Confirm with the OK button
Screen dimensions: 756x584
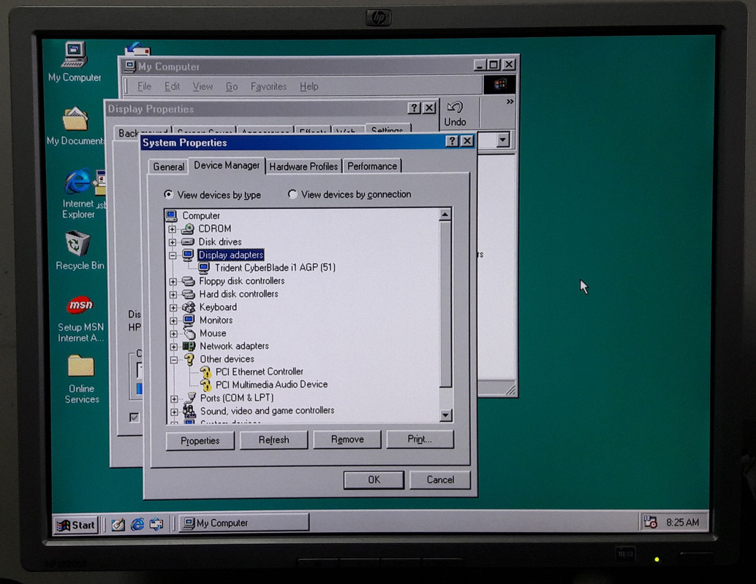click(x=374, y=480)
